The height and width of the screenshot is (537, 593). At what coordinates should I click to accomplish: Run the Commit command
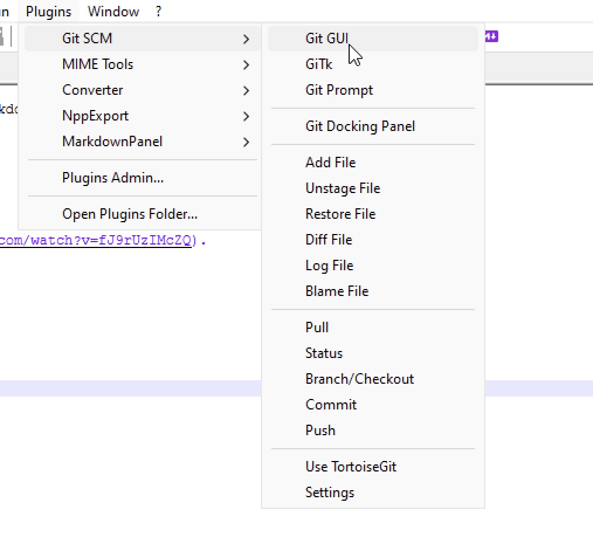click(x=331, y=404)
